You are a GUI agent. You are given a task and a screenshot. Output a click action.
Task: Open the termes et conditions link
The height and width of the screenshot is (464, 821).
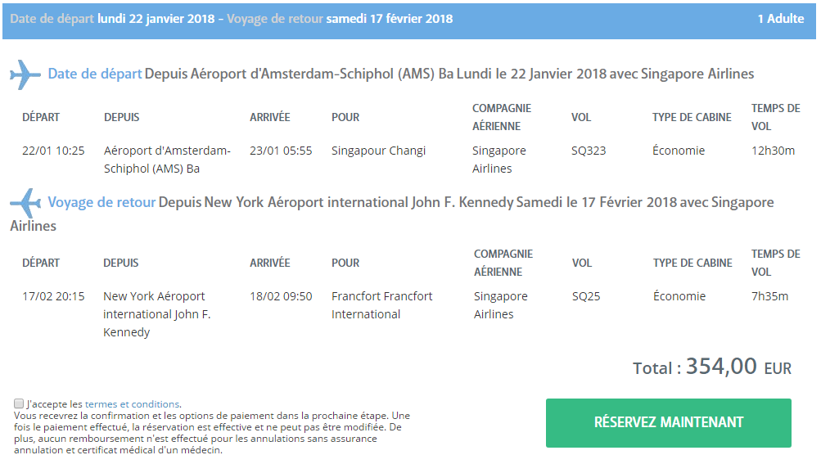coord(133,404)
